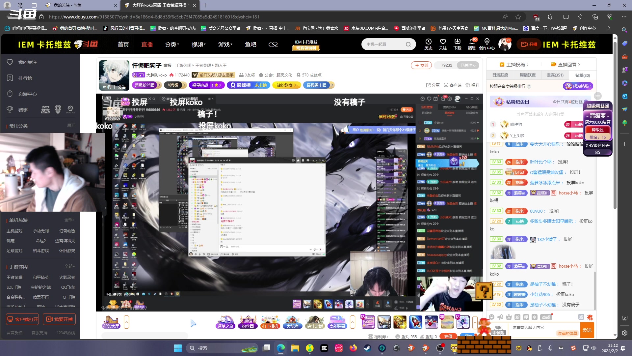Expand 常用分类 with 展开 link

point(71,126)
